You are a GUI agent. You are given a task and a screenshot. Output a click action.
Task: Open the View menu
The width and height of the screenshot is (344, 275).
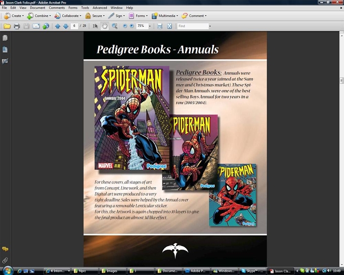point(23,8)
